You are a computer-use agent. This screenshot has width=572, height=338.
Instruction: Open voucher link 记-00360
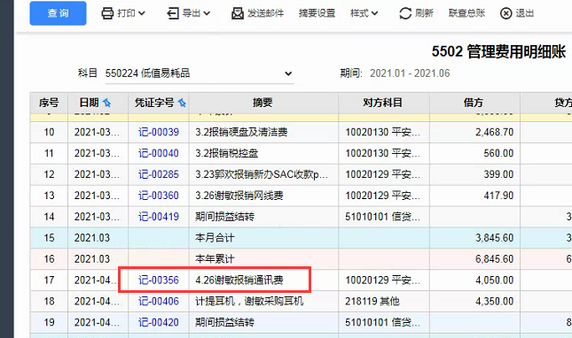[159, 196]
